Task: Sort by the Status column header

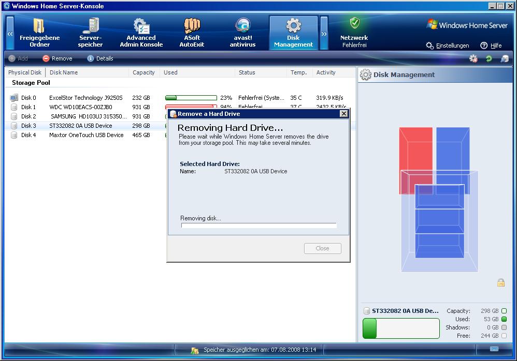Action: [261, 72]
